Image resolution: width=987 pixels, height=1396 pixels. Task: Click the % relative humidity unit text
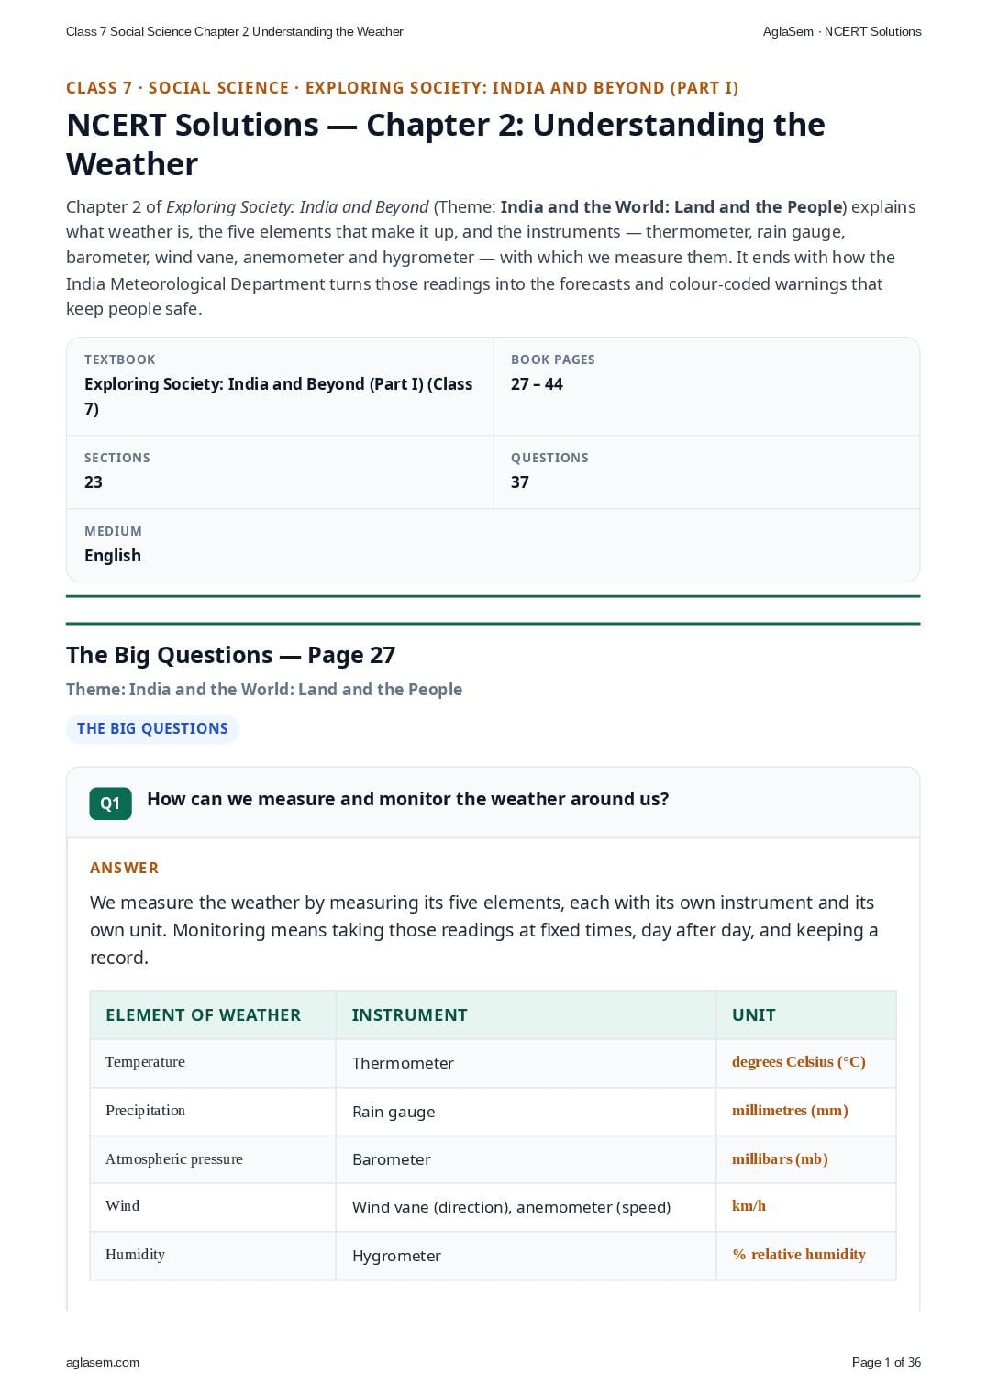pyautogui.click(x=799, y=1255)
